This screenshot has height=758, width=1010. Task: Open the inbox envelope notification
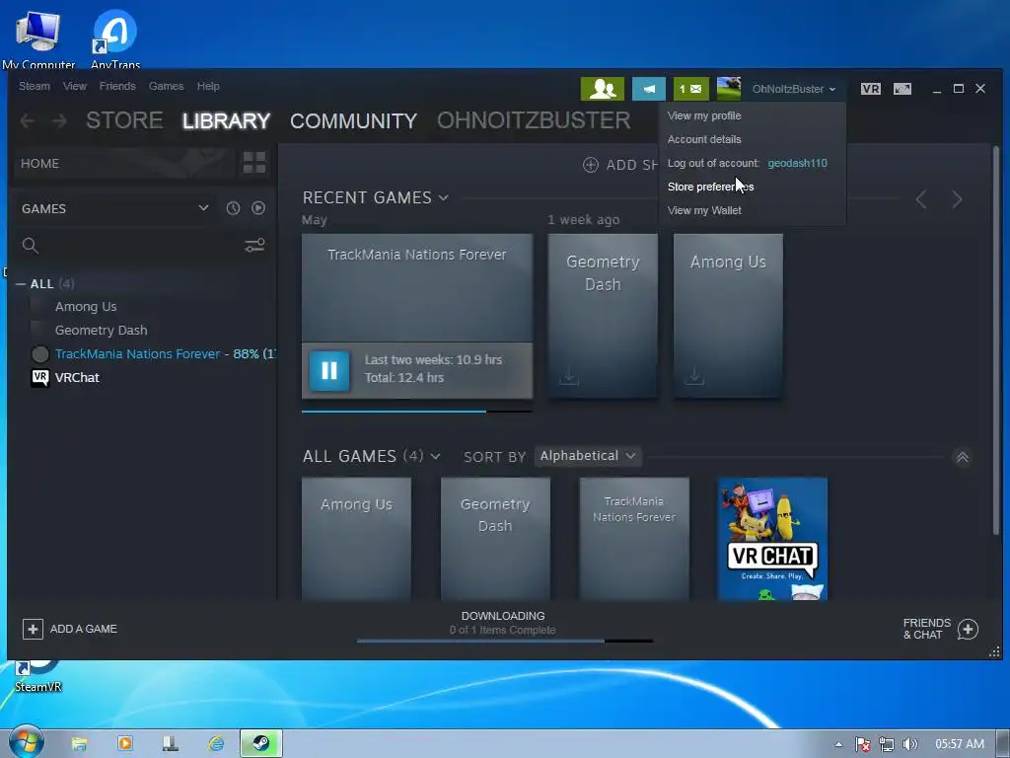pos(691,89)
